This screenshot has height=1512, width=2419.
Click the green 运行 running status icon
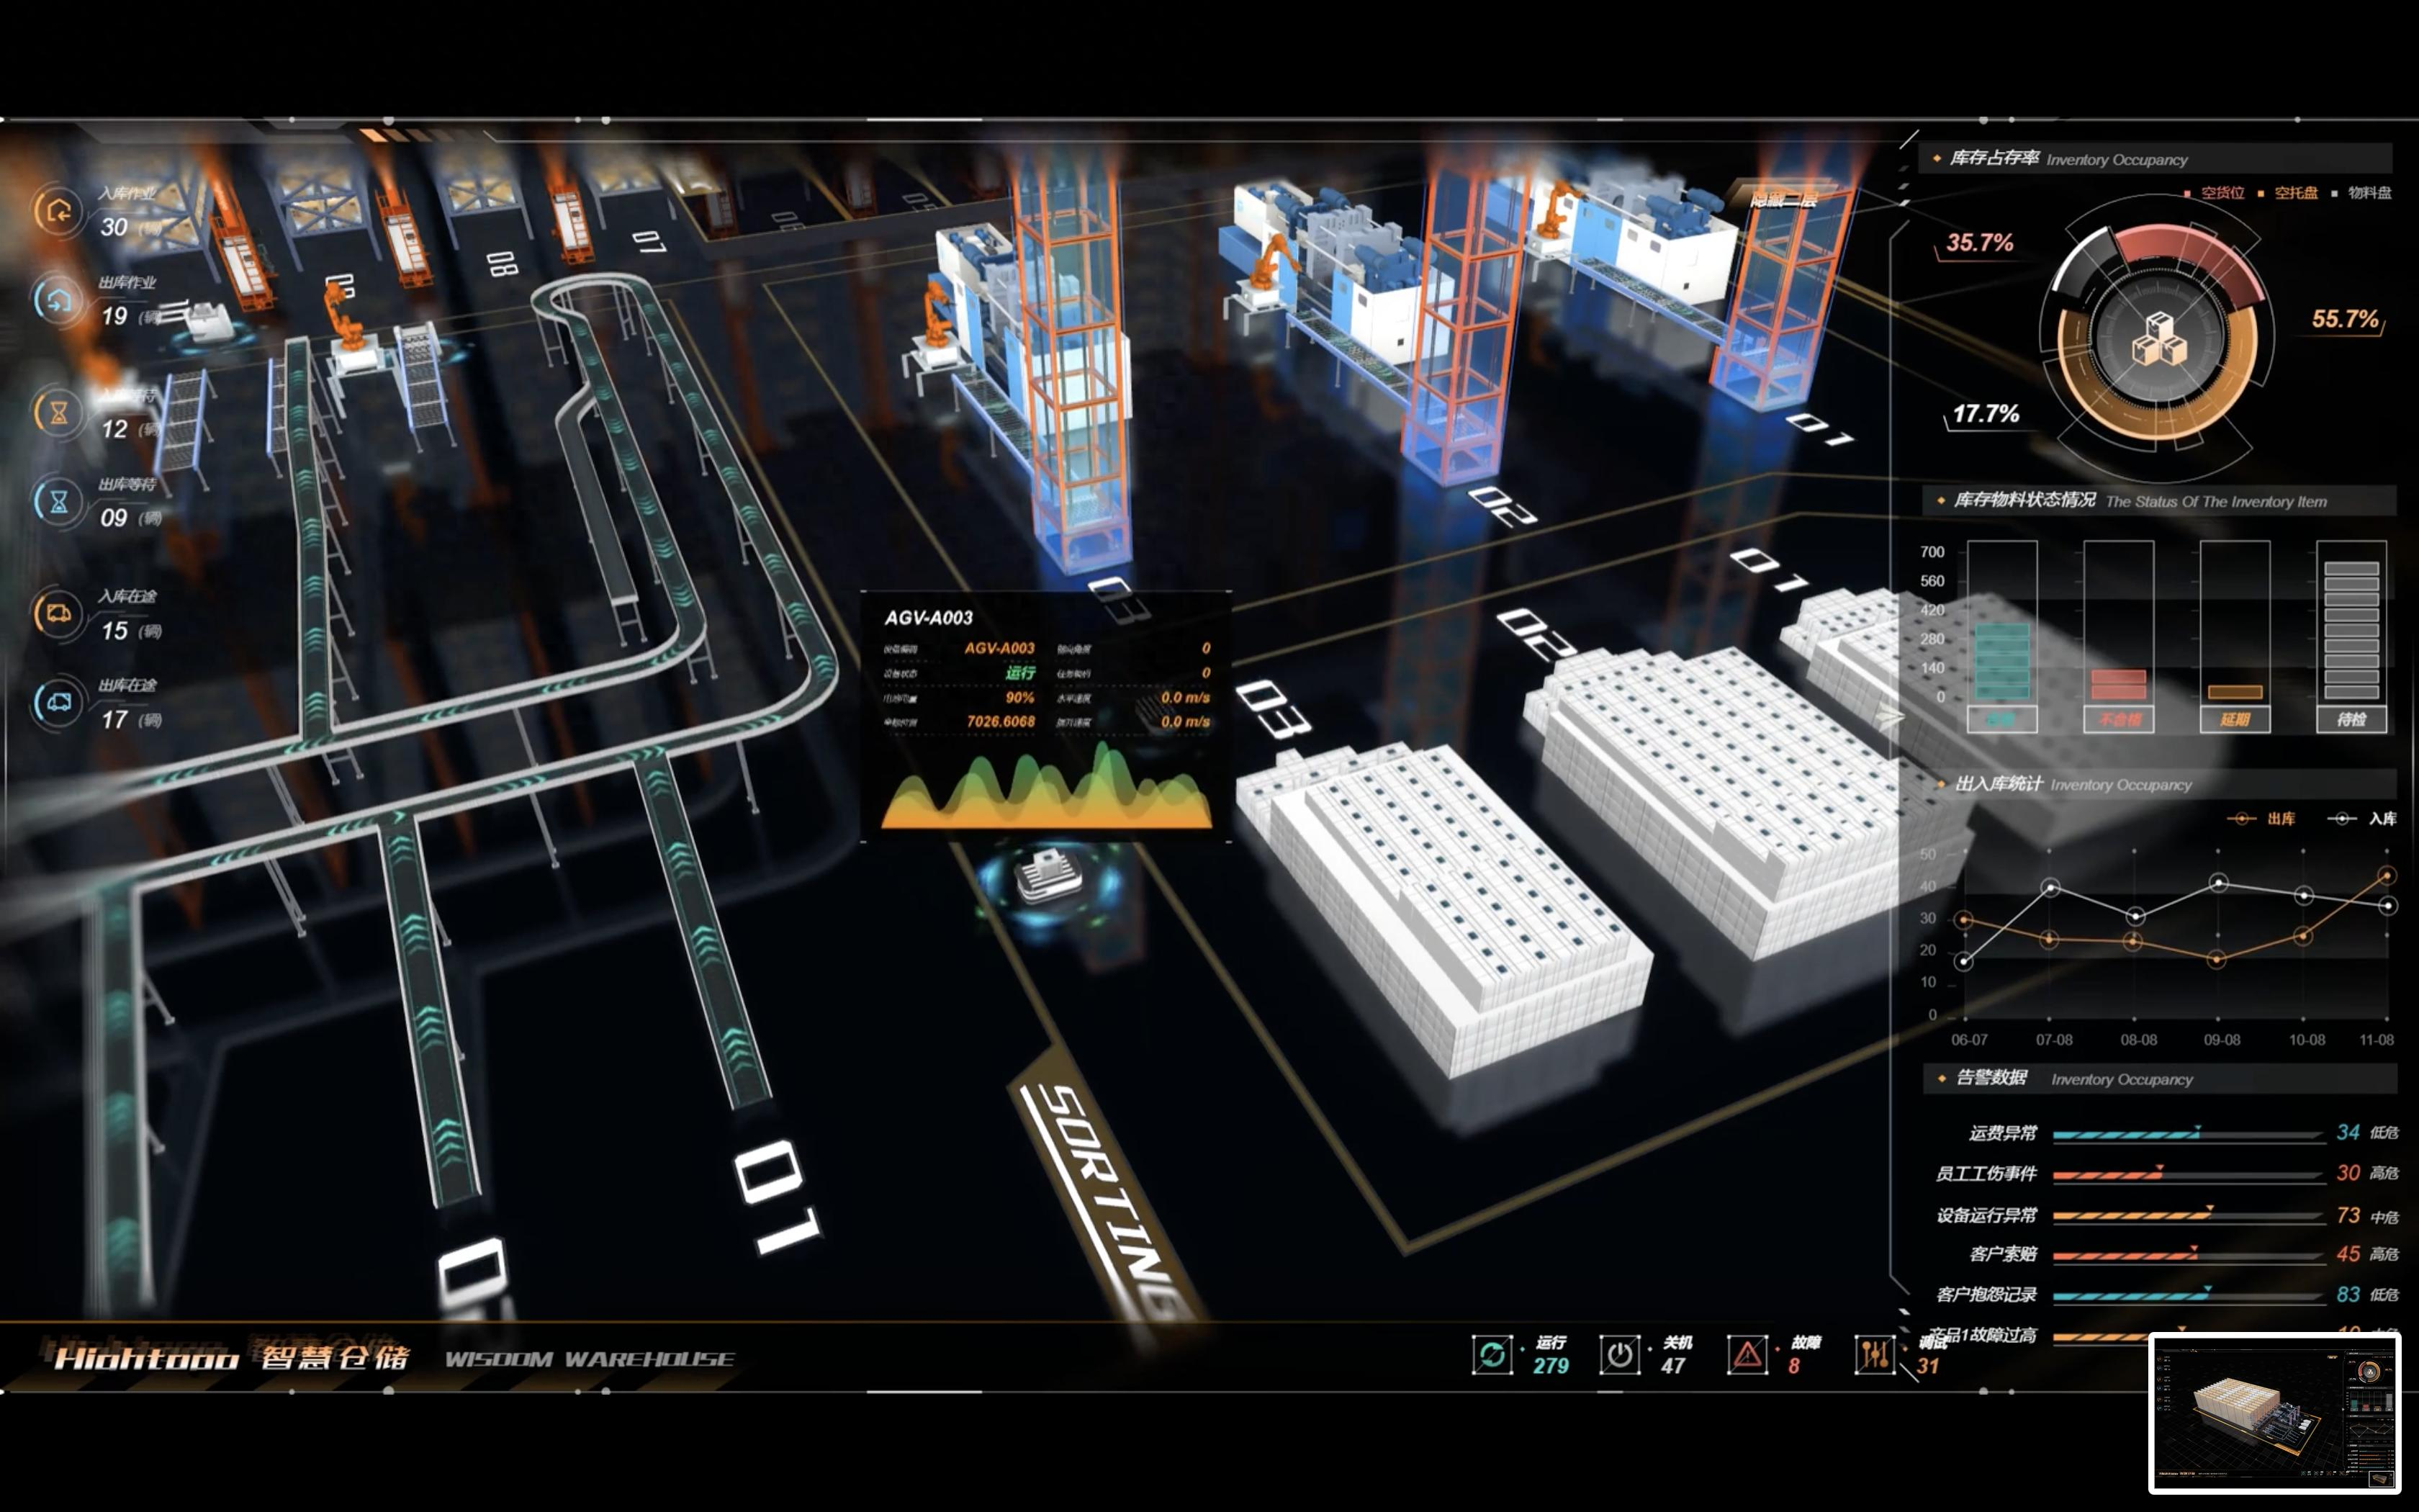(x=1492, y=1355)
